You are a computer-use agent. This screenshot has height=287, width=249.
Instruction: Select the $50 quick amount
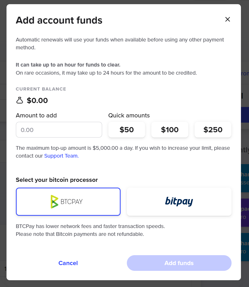[x=127, y=130]
